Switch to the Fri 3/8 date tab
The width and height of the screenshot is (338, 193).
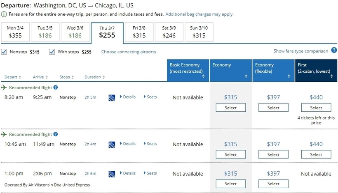(139, 32)
